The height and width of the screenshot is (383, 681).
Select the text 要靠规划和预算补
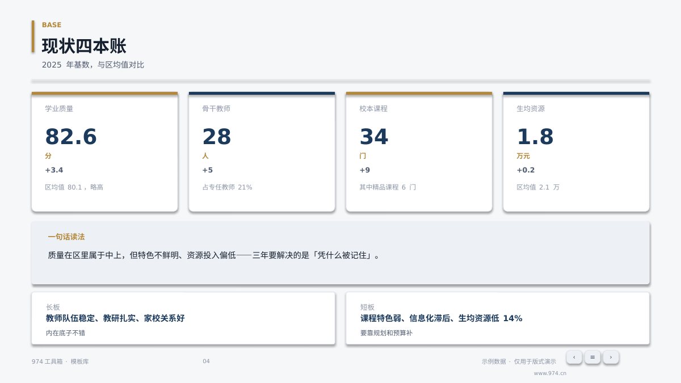point(386,333)
